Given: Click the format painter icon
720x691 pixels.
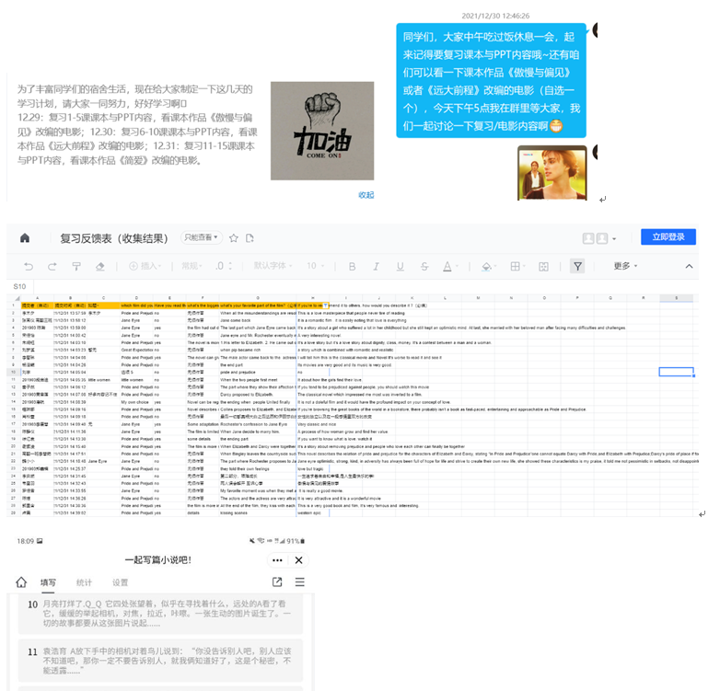Looking at the screenshot, I should pos(76,267).
